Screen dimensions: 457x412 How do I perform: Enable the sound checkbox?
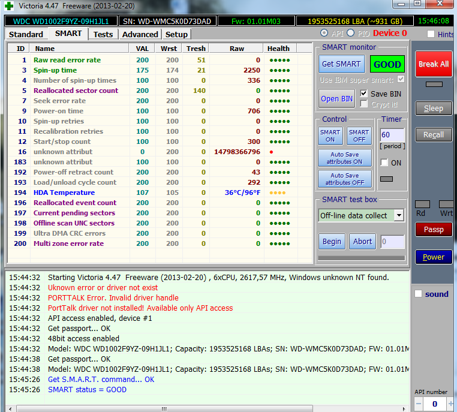(x=419, y=294)
